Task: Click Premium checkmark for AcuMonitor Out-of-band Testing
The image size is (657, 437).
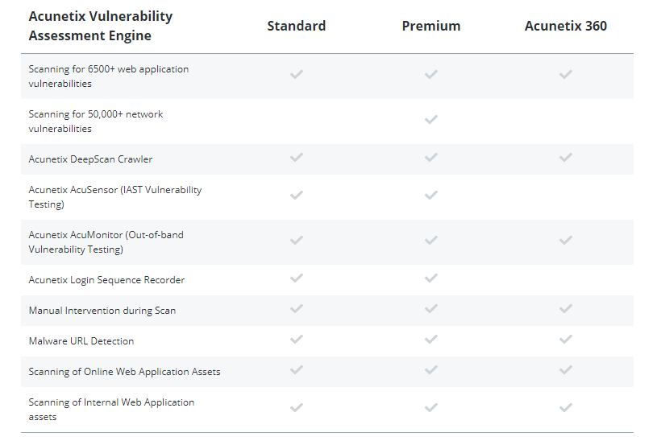Action: coord(430,241)
